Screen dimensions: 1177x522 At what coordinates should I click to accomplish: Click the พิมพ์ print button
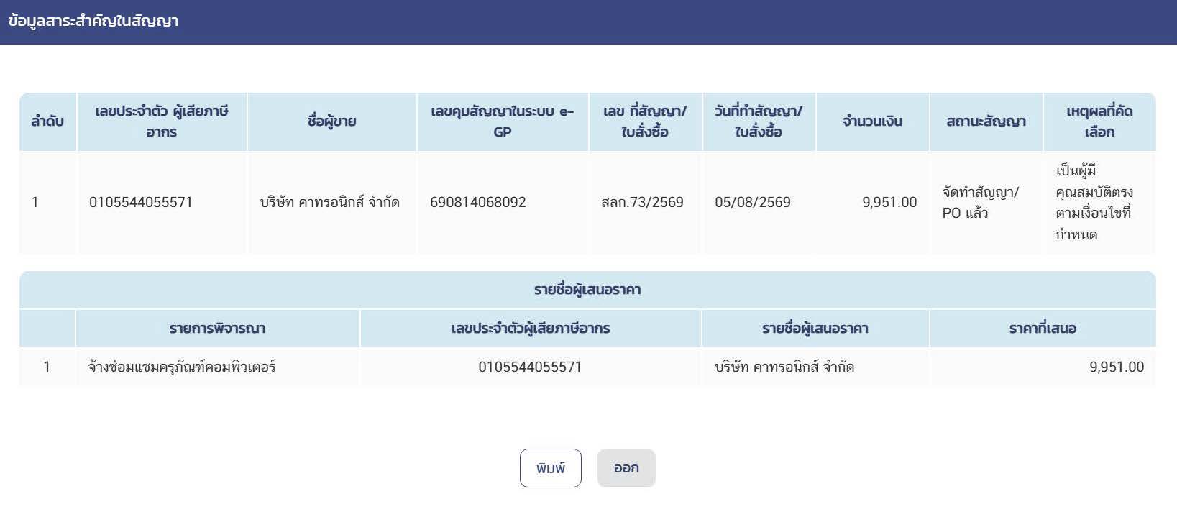coord(550,468)
